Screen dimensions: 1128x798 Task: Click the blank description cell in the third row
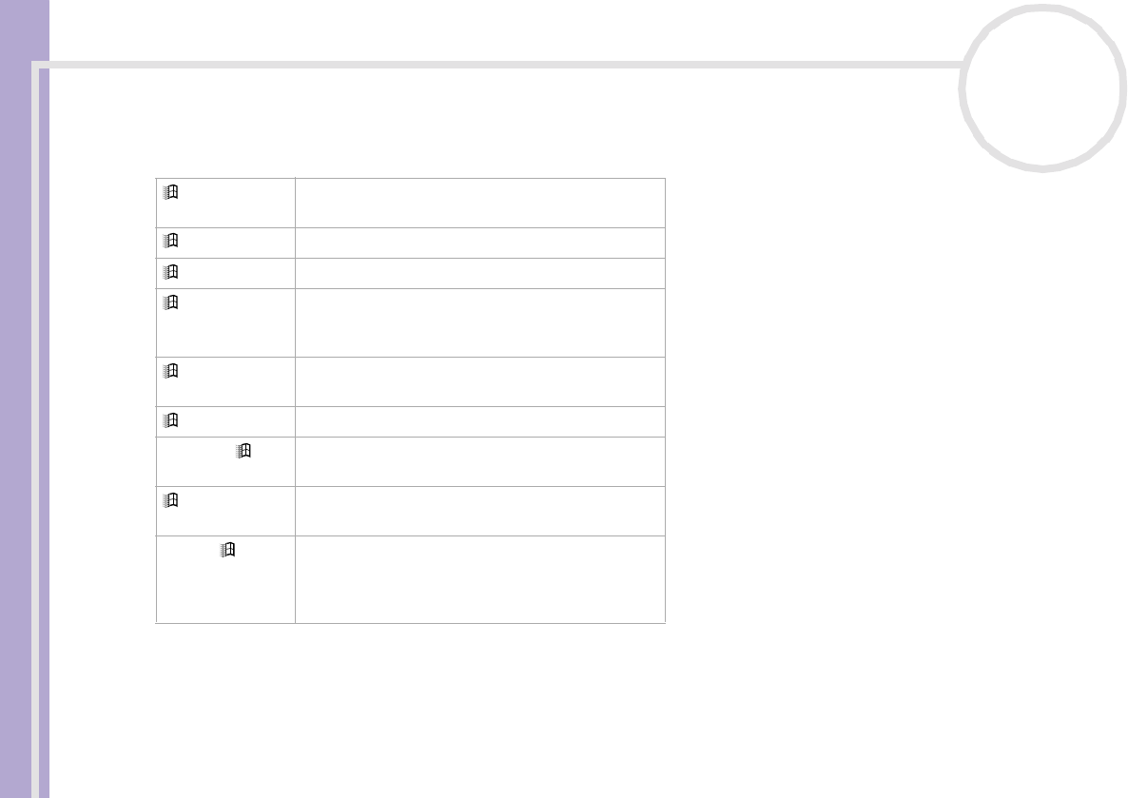pyautogui.click(x=479, y=273)
